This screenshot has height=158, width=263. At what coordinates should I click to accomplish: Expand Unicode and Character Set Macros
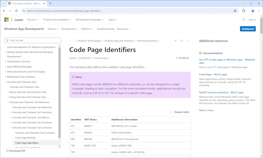[x=11, y=118]
